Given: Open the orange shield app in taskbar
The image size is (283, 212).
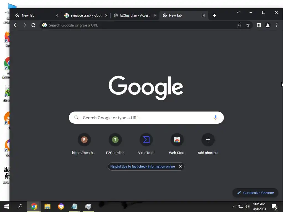Looking at the screenshot, I should point(61,206).
